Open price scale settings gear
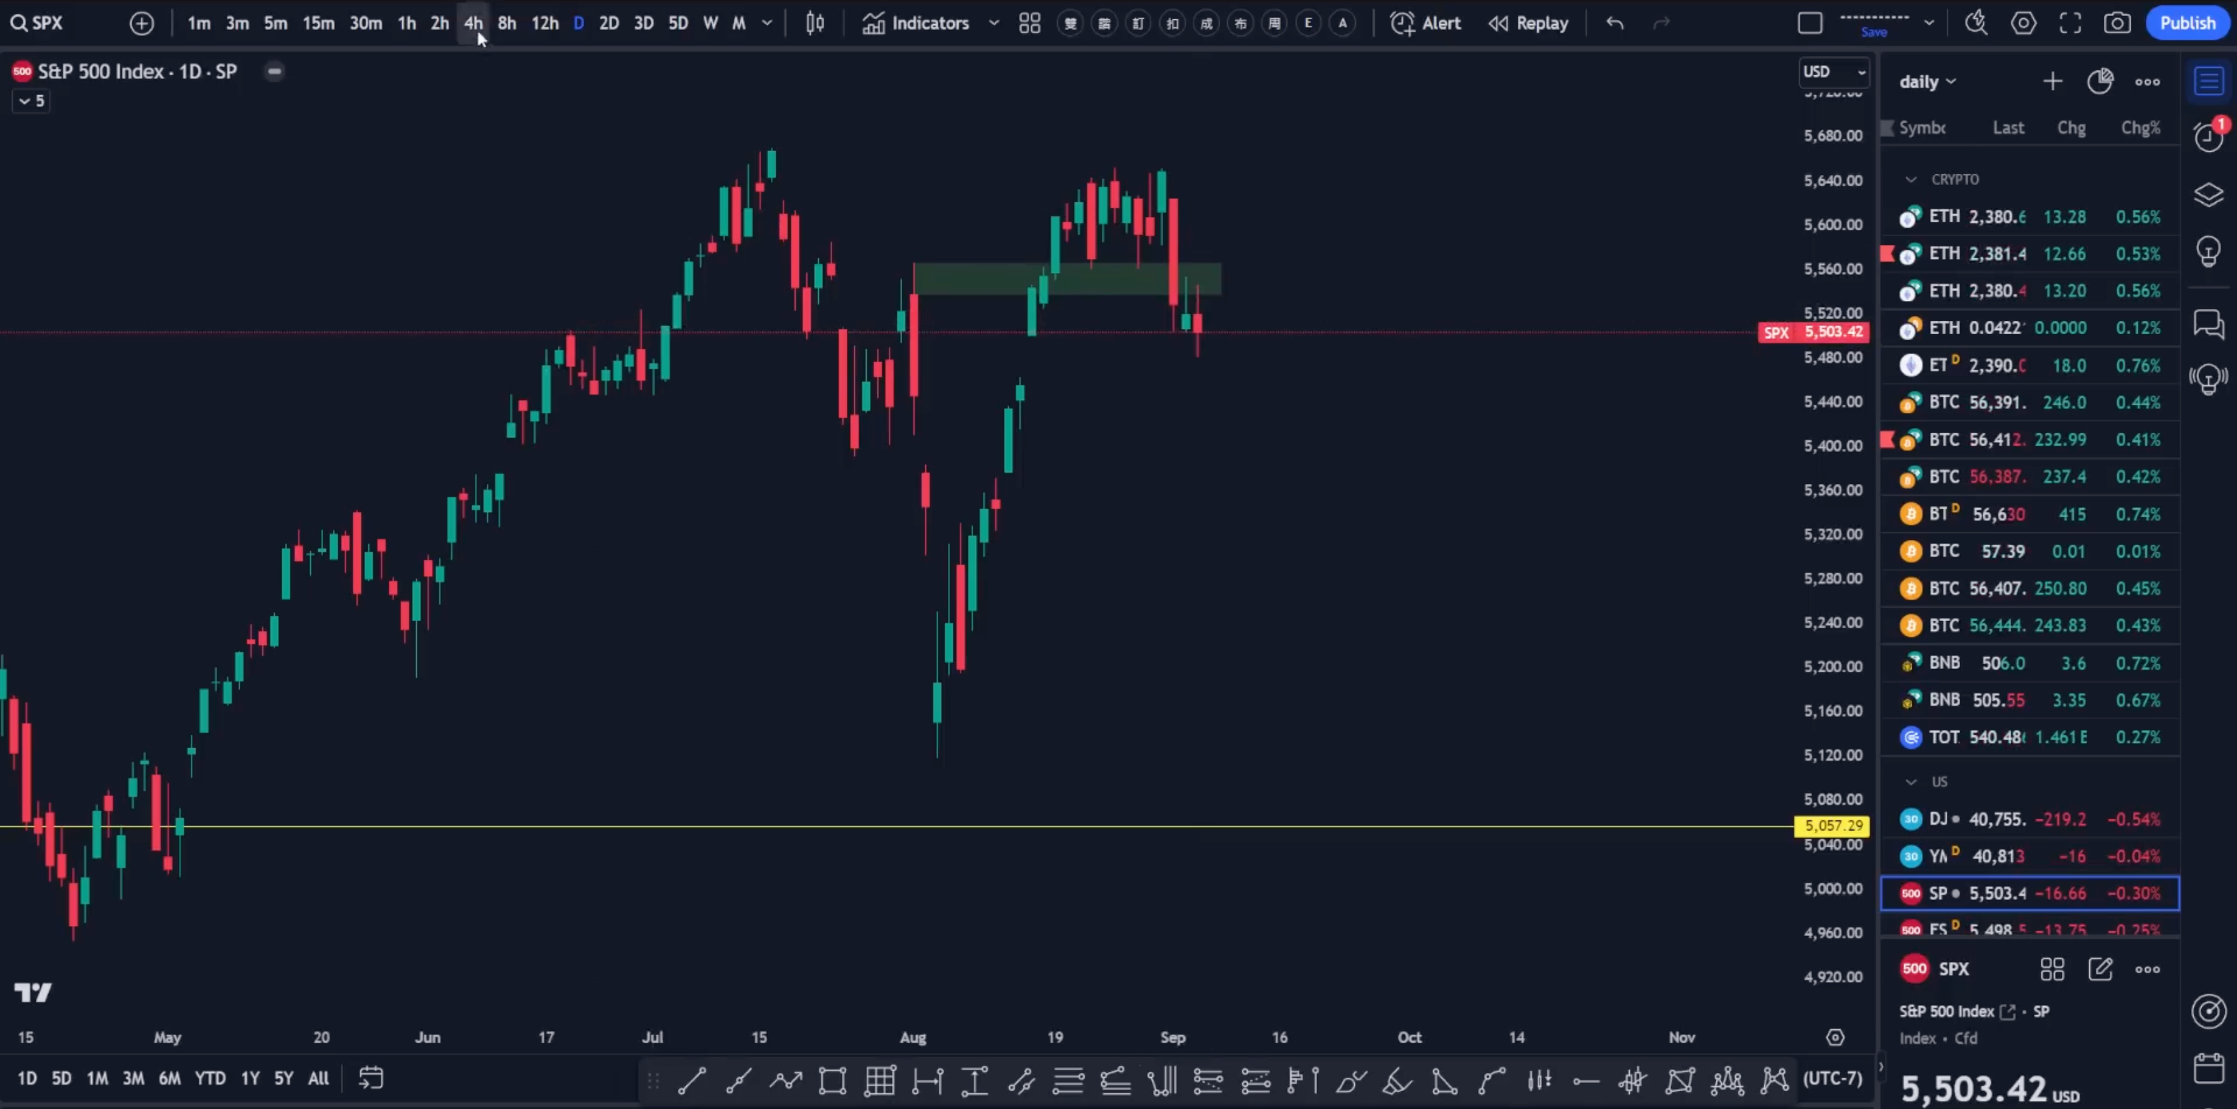 (1835, 1037)
